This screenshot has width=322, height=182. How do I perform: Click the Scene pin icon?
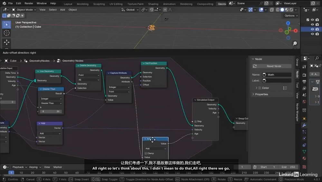(x=261, y=3)
